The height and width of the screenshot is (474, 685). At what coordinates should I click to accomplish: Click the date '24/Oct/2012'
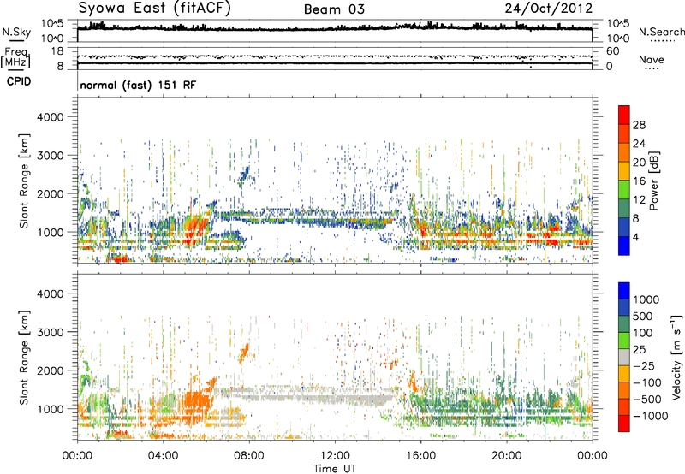[549, 9]
